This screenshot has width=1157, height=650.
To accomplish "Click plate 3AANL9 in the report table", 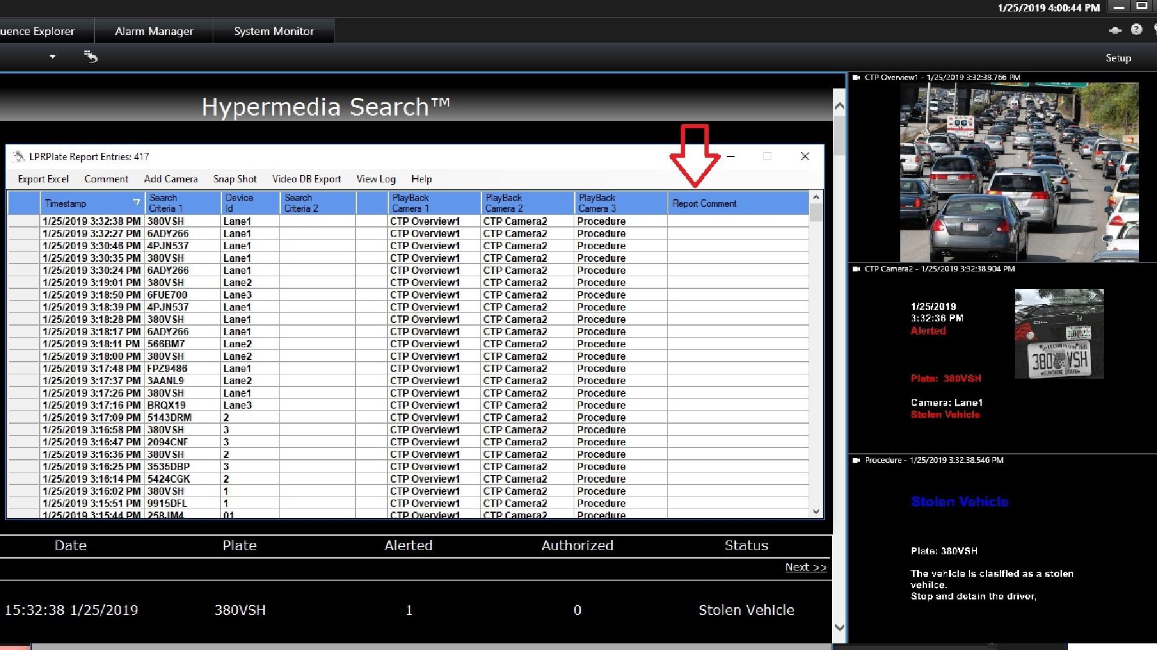I will point(166,380).
